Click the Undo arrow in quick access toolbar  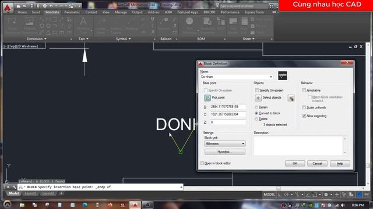point(51,6)
